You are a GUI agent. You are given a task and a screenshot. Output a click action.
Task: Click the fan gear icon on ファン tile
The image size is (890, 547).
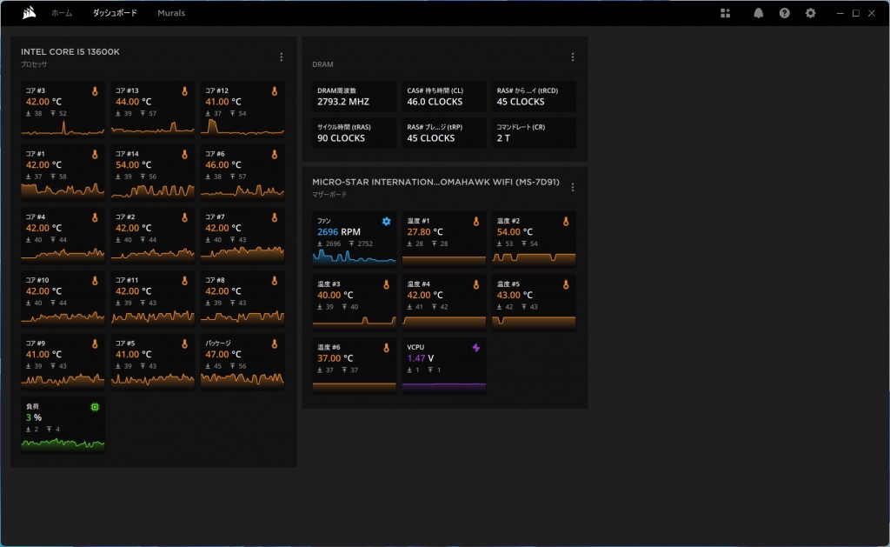click(387, 222)
